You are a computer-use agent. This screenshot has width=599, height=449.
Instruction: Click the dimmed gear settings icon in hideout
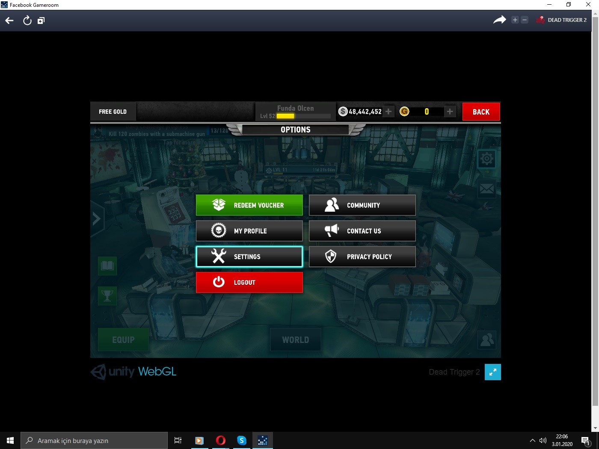pyautogui.click(x=487, y=159)
